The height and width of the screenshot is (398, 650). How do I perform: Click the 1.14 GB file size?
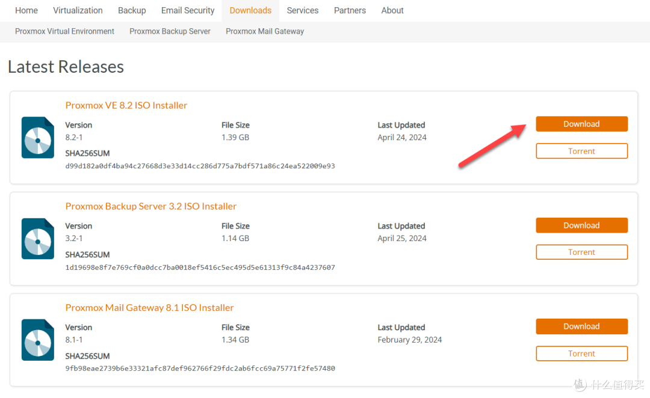coord(235,239)
